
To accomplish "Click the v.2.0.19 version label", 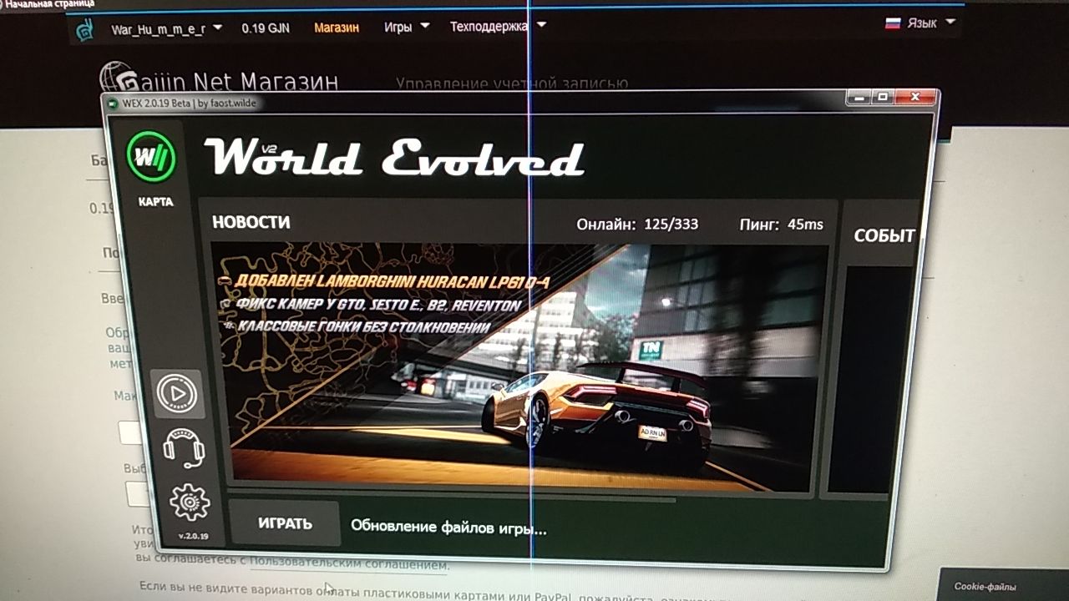I will point(193,536).
